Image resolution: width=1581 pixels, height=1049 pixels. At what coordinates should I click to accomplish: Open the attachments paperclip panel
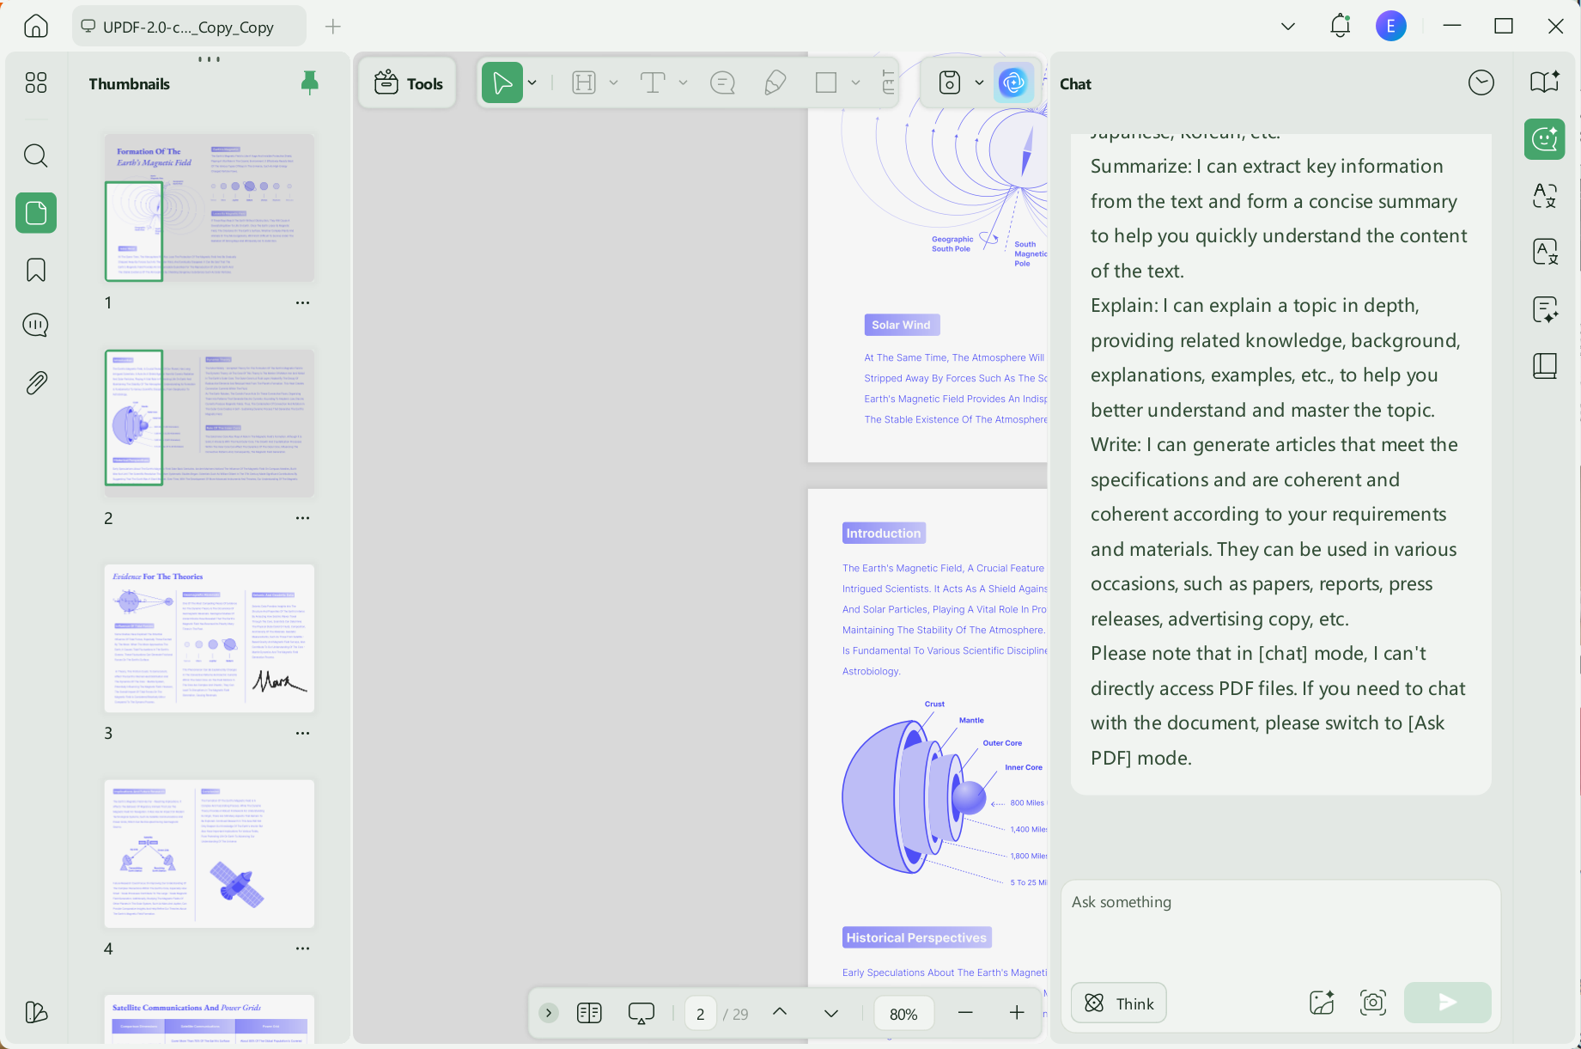point(36,382)
